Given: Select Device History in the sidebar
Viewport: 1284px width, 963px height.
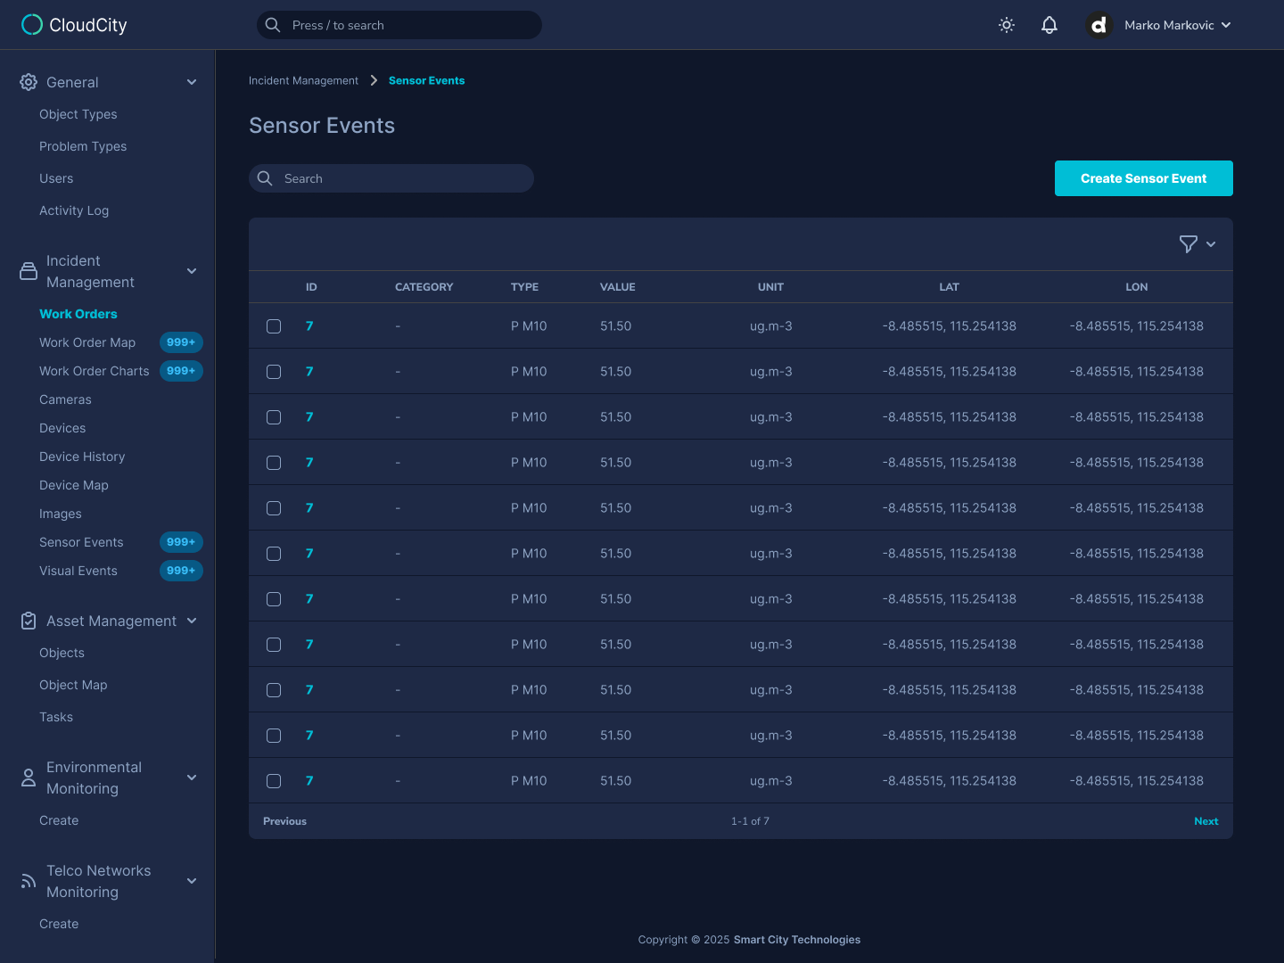Looking at the screenshot, I should click(82, 456).
